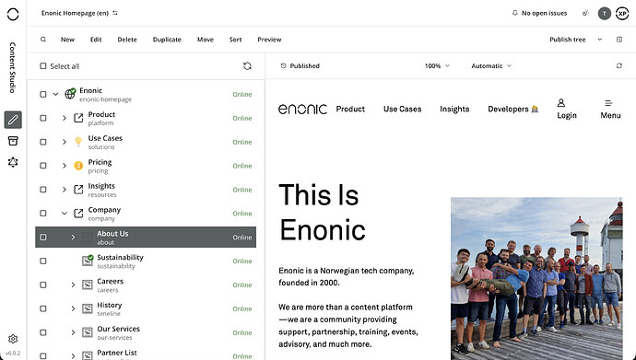
Task: Click the Publish tree button
Action: pyautogui.click(x=568, y=40)
